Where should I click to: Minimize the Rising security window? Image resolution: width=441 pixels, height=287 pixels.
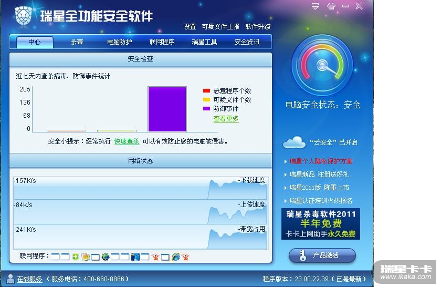pyautogui.click(x=345, y=6)
